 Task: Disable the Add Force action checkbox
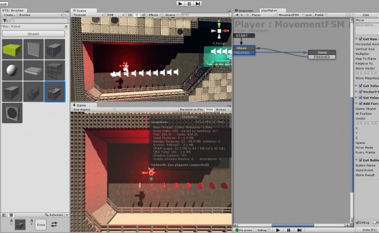pos(361,104)
